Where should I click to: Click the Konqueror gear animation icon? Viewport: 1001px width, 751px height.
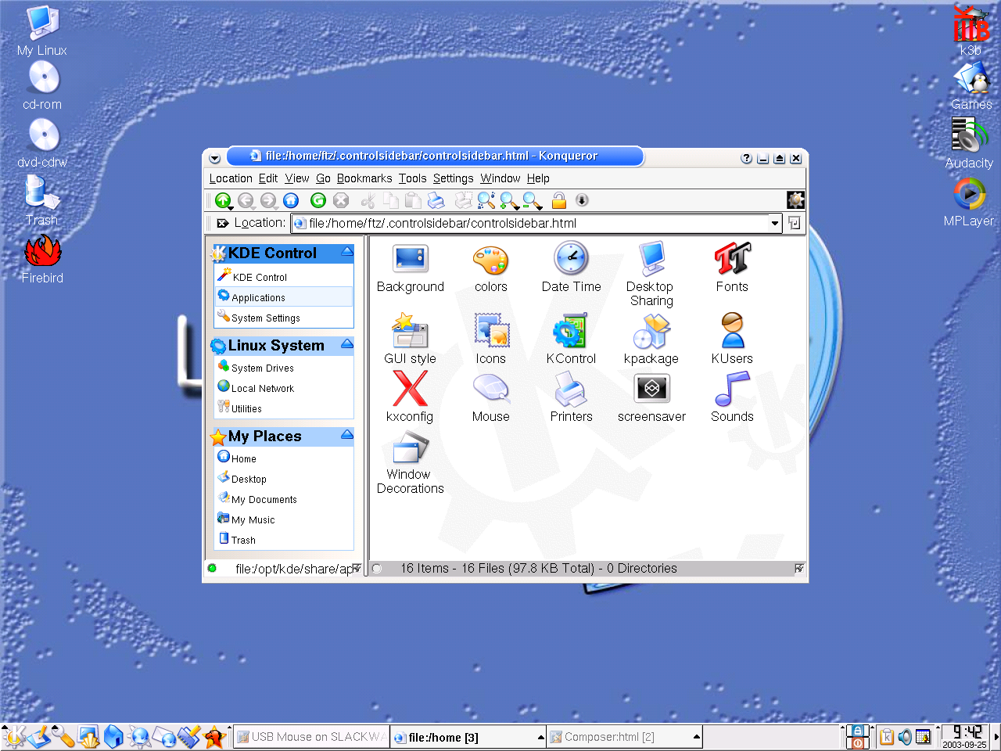(795, 200)
